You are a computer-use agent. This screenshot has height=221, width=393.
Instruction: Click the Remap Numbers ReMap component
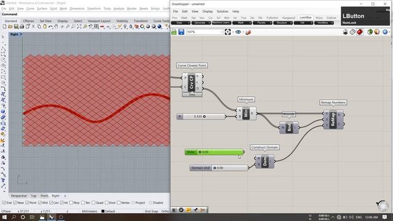[333, 119]
